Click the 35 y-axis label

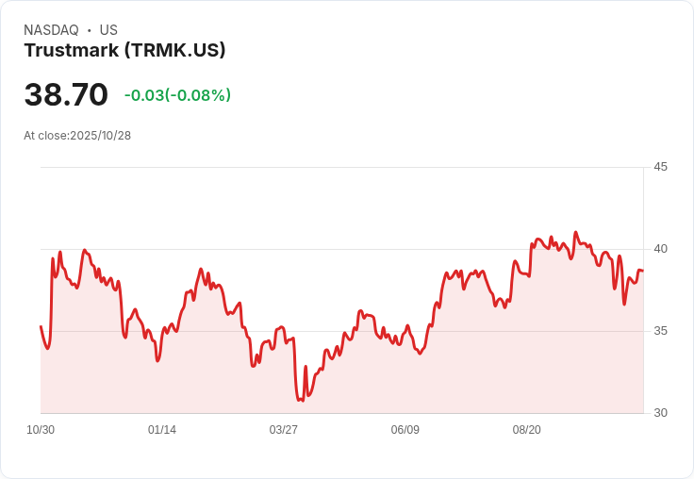click(660, 331)
